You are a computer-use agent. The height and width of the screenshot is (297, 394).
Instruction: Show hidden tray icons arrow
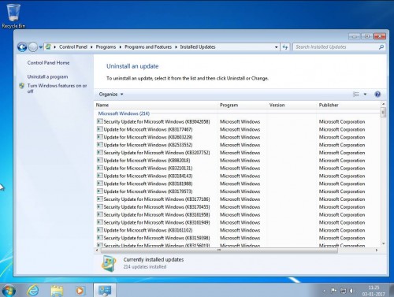325,291
